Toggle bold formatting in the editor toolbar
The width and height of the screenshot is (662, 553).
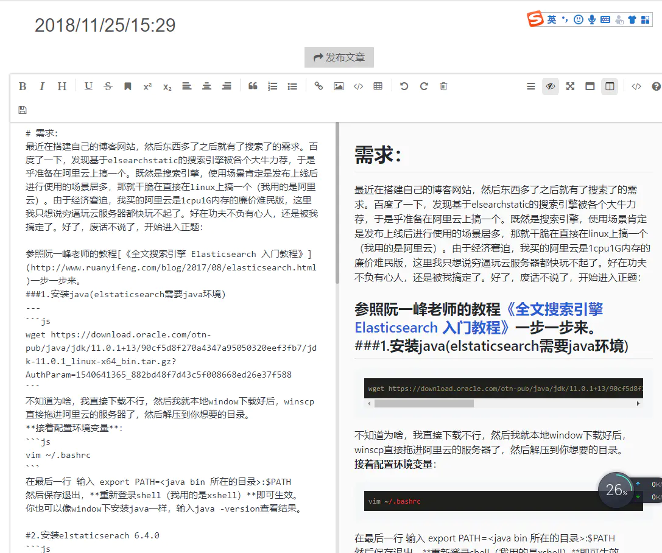point(23,86)
